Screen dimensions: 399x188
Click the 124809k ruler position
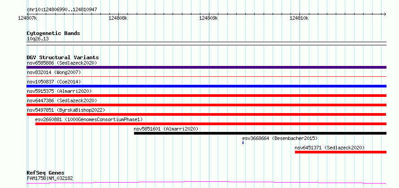[208, 18]
